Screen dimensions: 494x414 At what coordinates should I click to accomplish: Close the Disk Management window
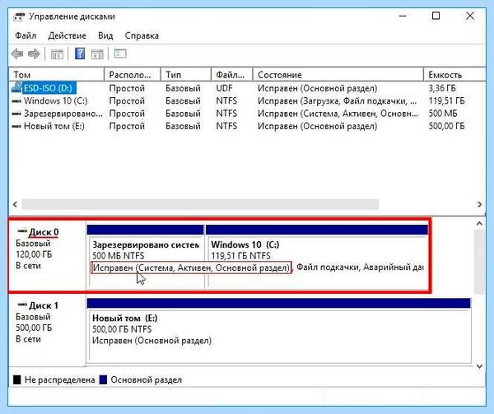pos(470,16)
